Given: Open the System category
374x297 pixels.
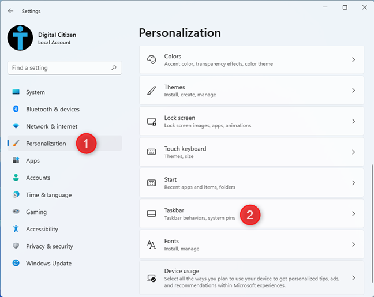Looking at the screenshot, I should (x=65, y=92).
